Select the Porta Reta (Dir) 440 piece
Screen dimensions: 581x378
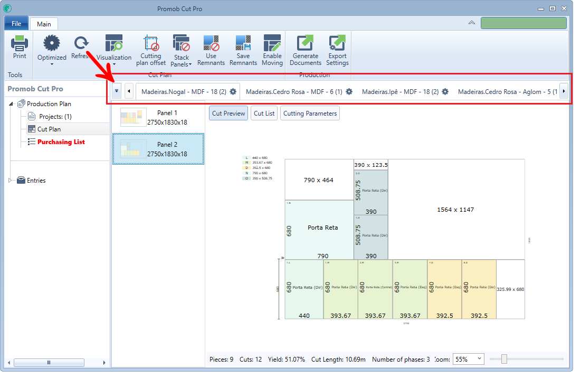coord(304,289)
